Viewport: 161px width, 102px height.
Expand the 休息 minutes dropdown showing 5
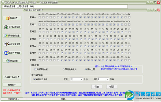108,79
